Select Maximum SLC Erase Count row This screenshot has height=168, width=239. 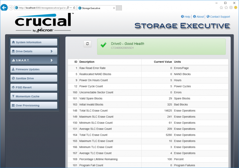148,117
